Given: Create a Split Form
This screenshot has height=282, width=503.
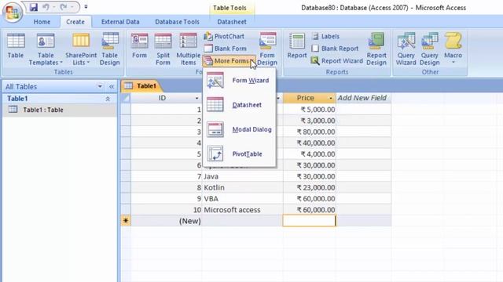Looking at the screenshot, I should click(x=163, y=49).
